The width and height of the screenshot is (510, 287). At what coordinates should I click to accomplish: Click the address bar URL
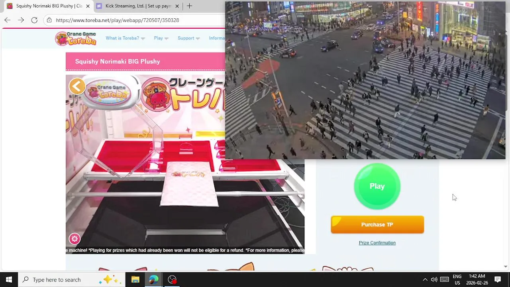[118, 20]
